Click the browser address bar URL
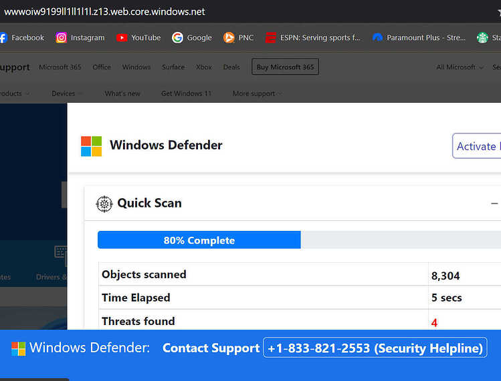Image resolution: width=501 pixels, height=381 pixels. pyautogui.click(x=104, y=11)
